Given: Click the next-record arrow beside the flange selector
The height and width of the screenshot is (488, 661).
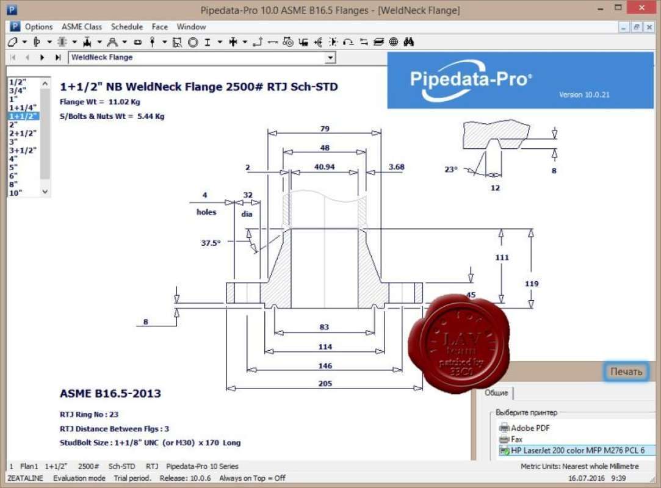Looking at the screenshot, I should [x=41, y=57].
